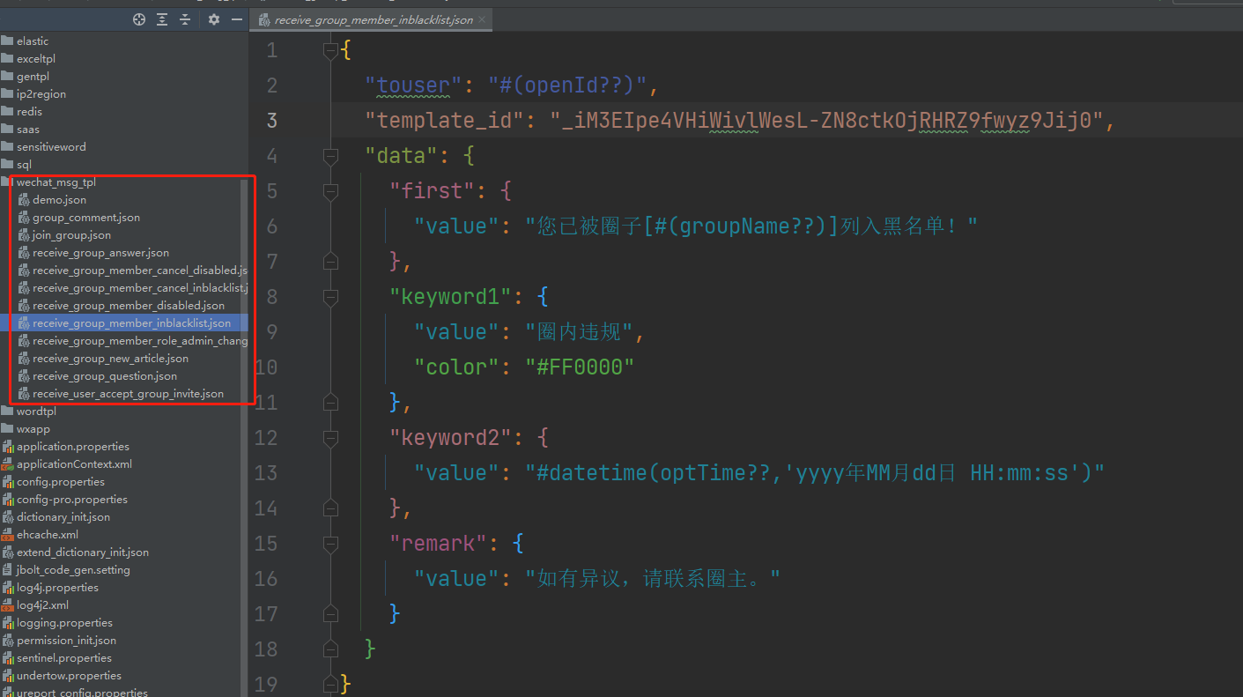Collapse the "data" block fold on line 4
Screen dimensions: 1243x697
click(330, 156)
